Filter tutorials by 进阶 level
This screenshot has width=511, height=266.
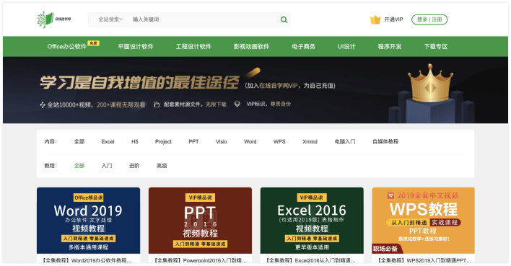(x=134, y=166)
